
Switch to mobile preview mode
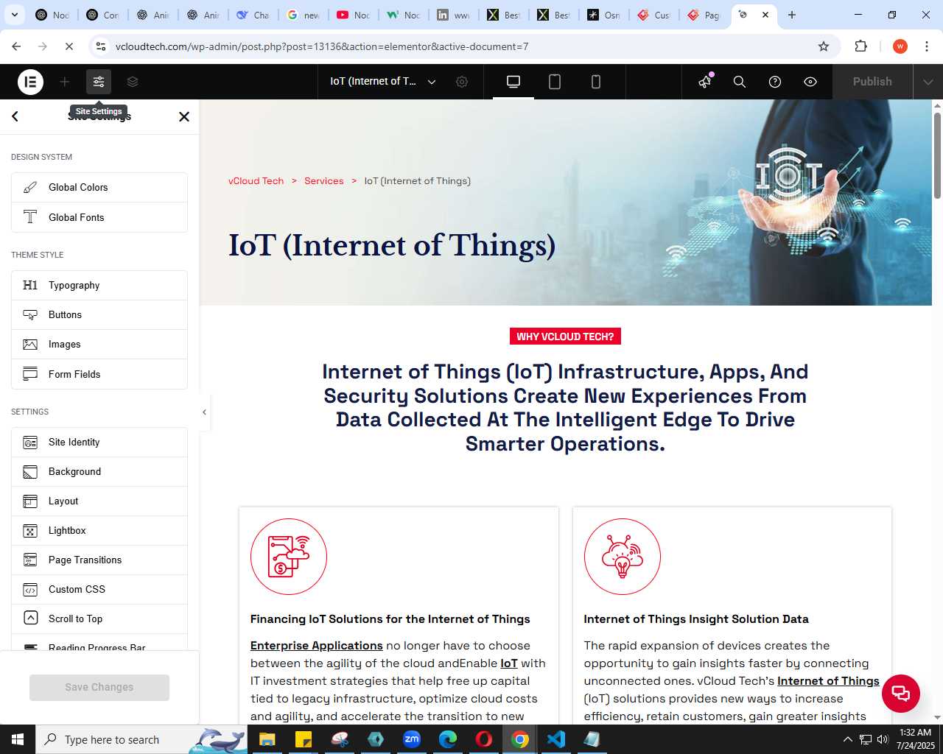coord(596,82)
